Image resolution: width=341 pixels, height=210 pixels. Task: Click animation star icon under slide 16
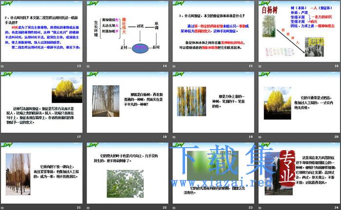coord(260,66)
